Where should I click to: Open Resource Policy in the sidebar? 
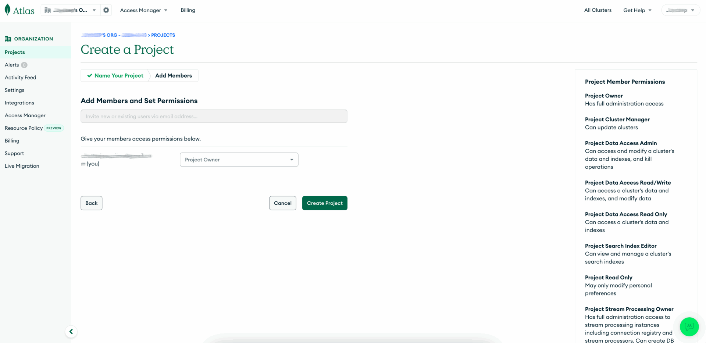pyautogui.click(x=24, y=128)
